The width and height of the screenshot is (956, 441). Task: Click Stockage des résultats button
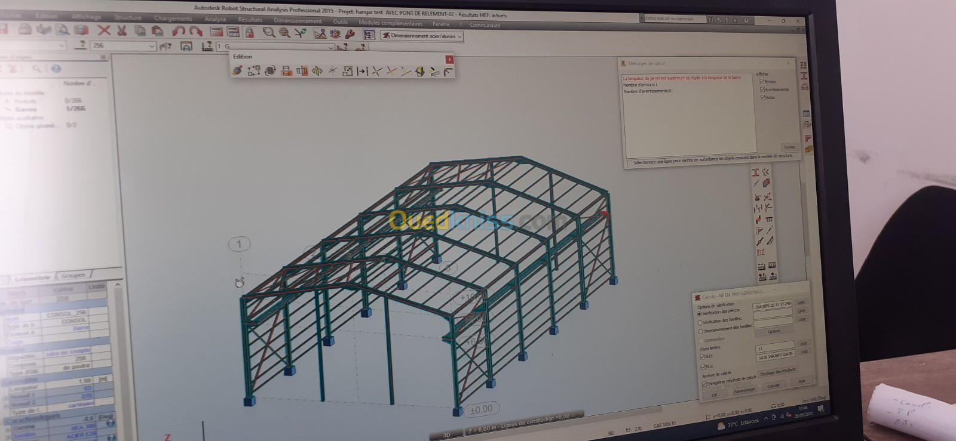pyautogui.click(x=777, y=372)
